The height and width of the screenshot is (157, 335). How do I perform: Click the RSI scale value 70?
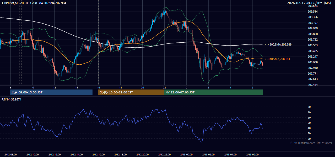309,112
